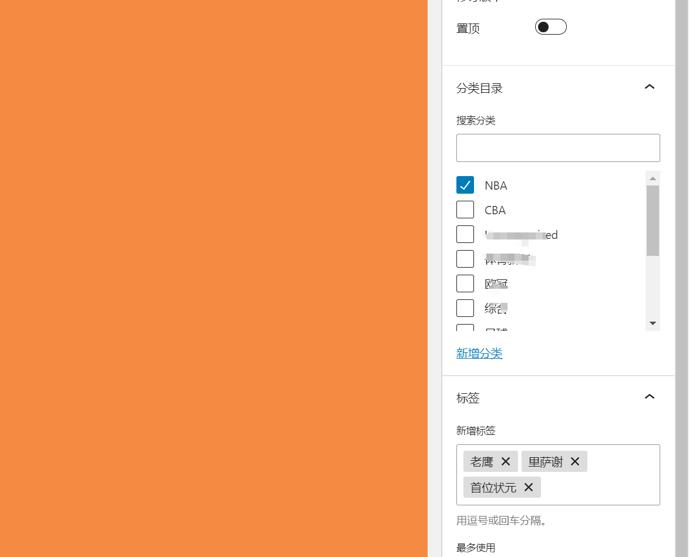Collapse the 分类目录 panel
This screenshot has width=689, height=557.
[650, 86]
